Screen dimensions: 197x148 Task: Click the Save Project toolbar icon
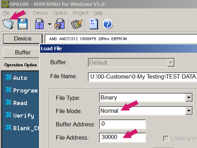60,24
